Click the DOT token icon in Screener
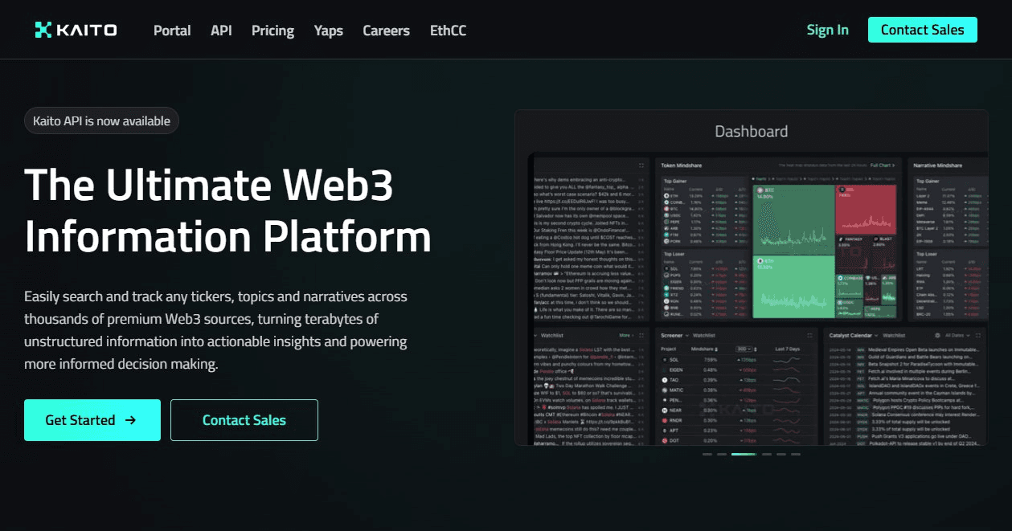The image size is (1012, 531). click(x=665, y=440)
